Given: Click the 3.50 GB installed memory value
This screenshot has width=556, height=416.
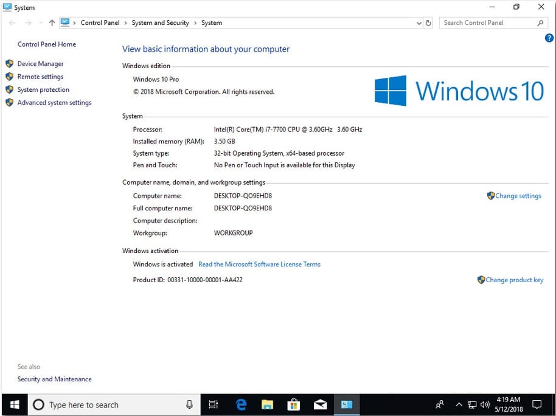Looking at the screenshot, I should pyautogui.click(x=224, y=142).
